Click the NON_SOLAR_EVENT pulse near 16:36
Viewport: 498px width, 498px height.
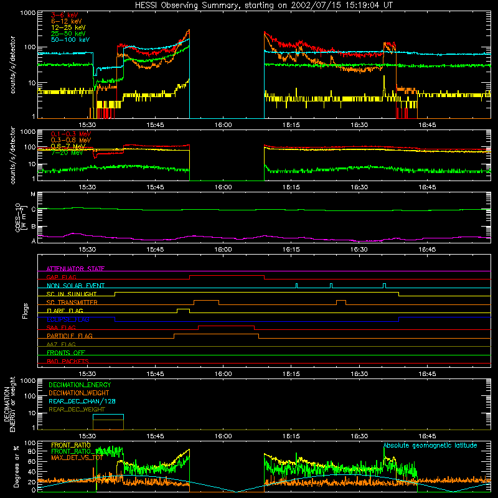coord(384,286)
